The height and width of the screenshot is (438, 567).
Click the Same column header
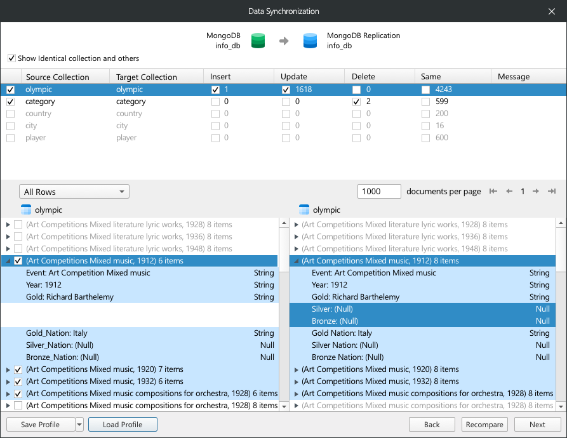[453, 77]
